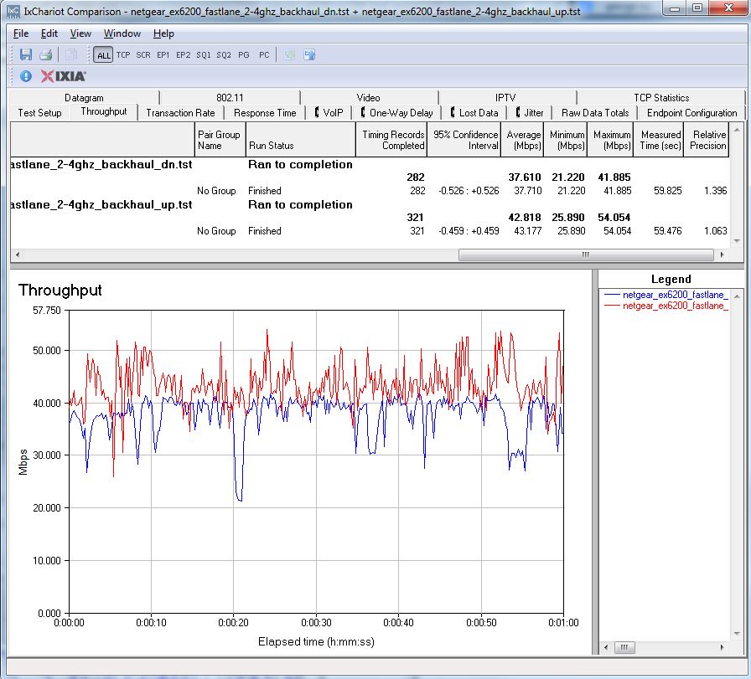Toggle the SCR filter button

pyautogui.click(x=143, y=55)
